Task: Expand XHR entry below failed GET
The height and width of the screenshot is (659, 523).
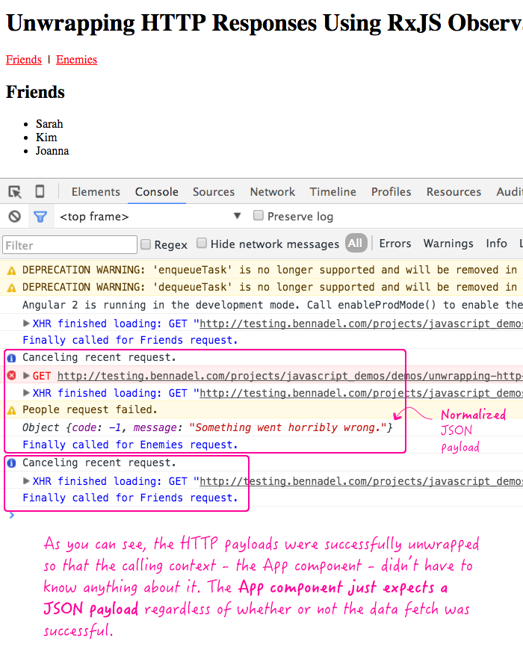Action: click(26, 392)
